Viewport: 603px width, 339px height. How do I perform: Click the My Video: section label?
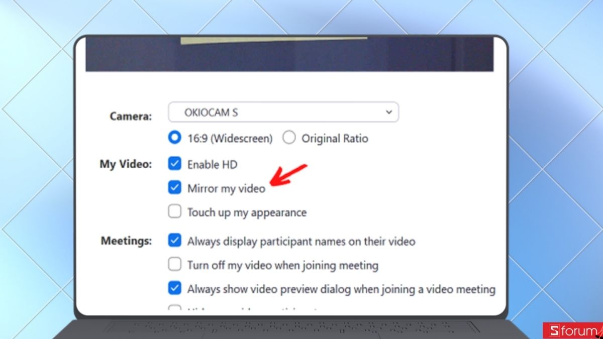tap(126, 165)
